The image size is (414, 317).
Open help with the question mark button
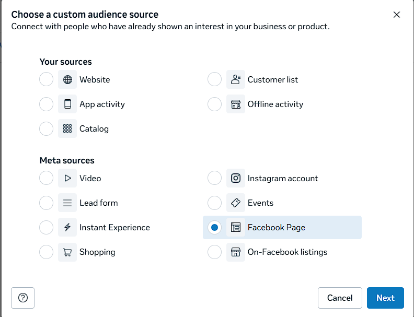pyautogui.click(x=22, y=298)
